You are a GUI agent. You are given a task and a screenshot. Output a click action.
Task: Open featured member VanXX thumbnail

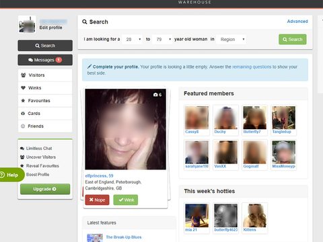[225, 152]
